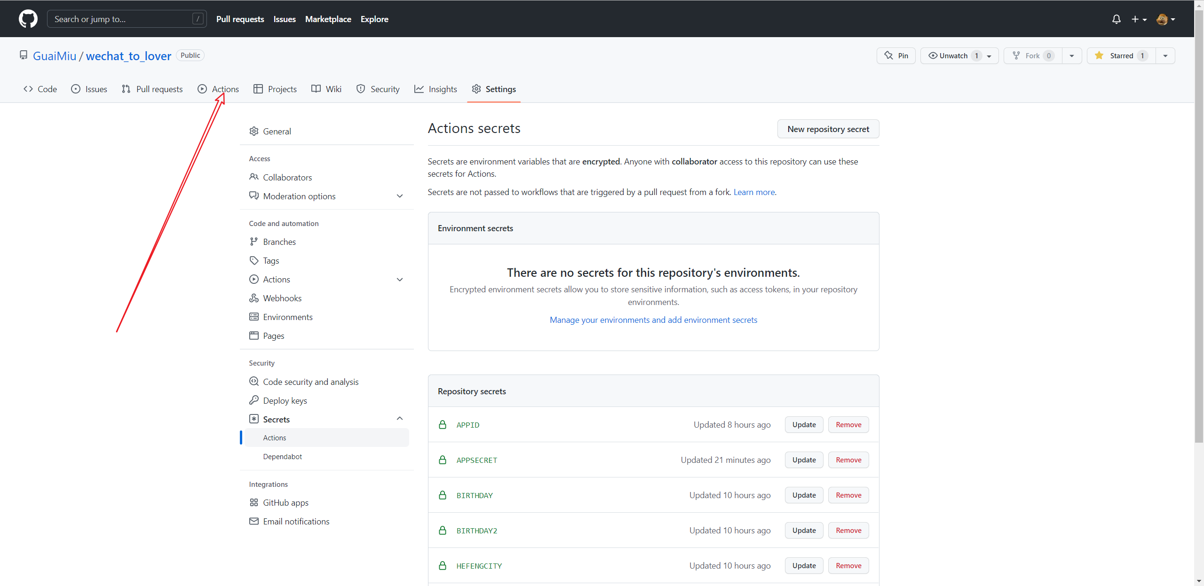Click the branch icon beside Branches
The width and height of the screenshot is (1204, 586).
254,242
